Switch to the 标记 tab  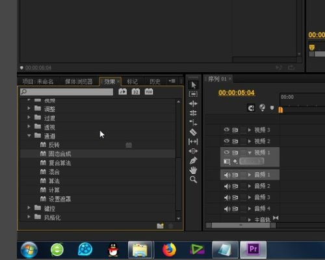tap(132, 81)
